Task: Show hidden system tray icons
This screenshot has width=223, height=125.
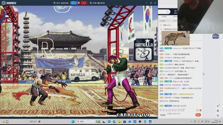Action: coord(191,121)
